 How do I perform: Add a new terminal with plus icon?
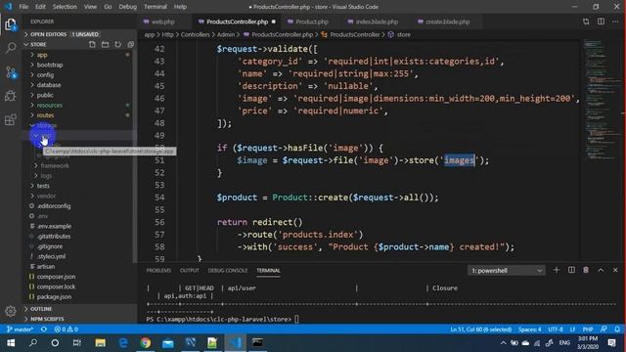coord(557,270)
